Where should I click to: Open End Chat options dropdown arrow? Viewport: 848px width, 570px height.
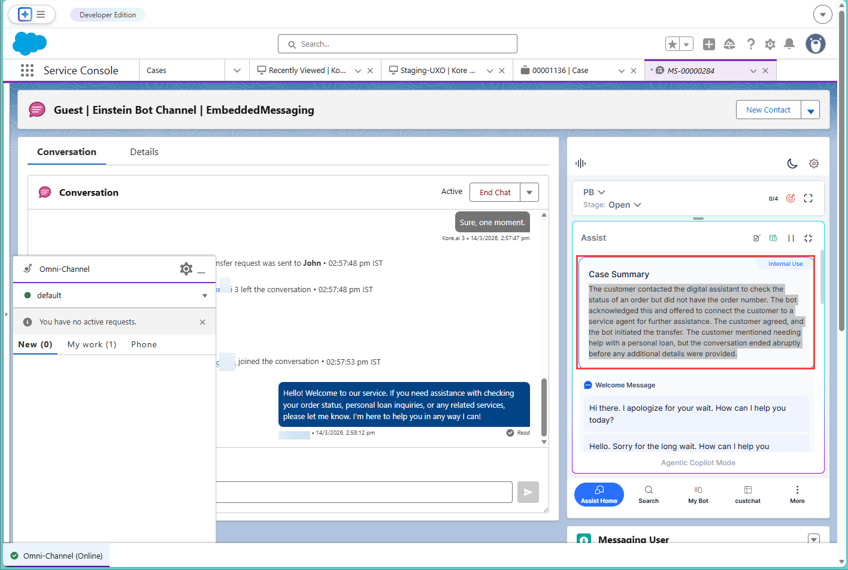(x=529, y=192)
